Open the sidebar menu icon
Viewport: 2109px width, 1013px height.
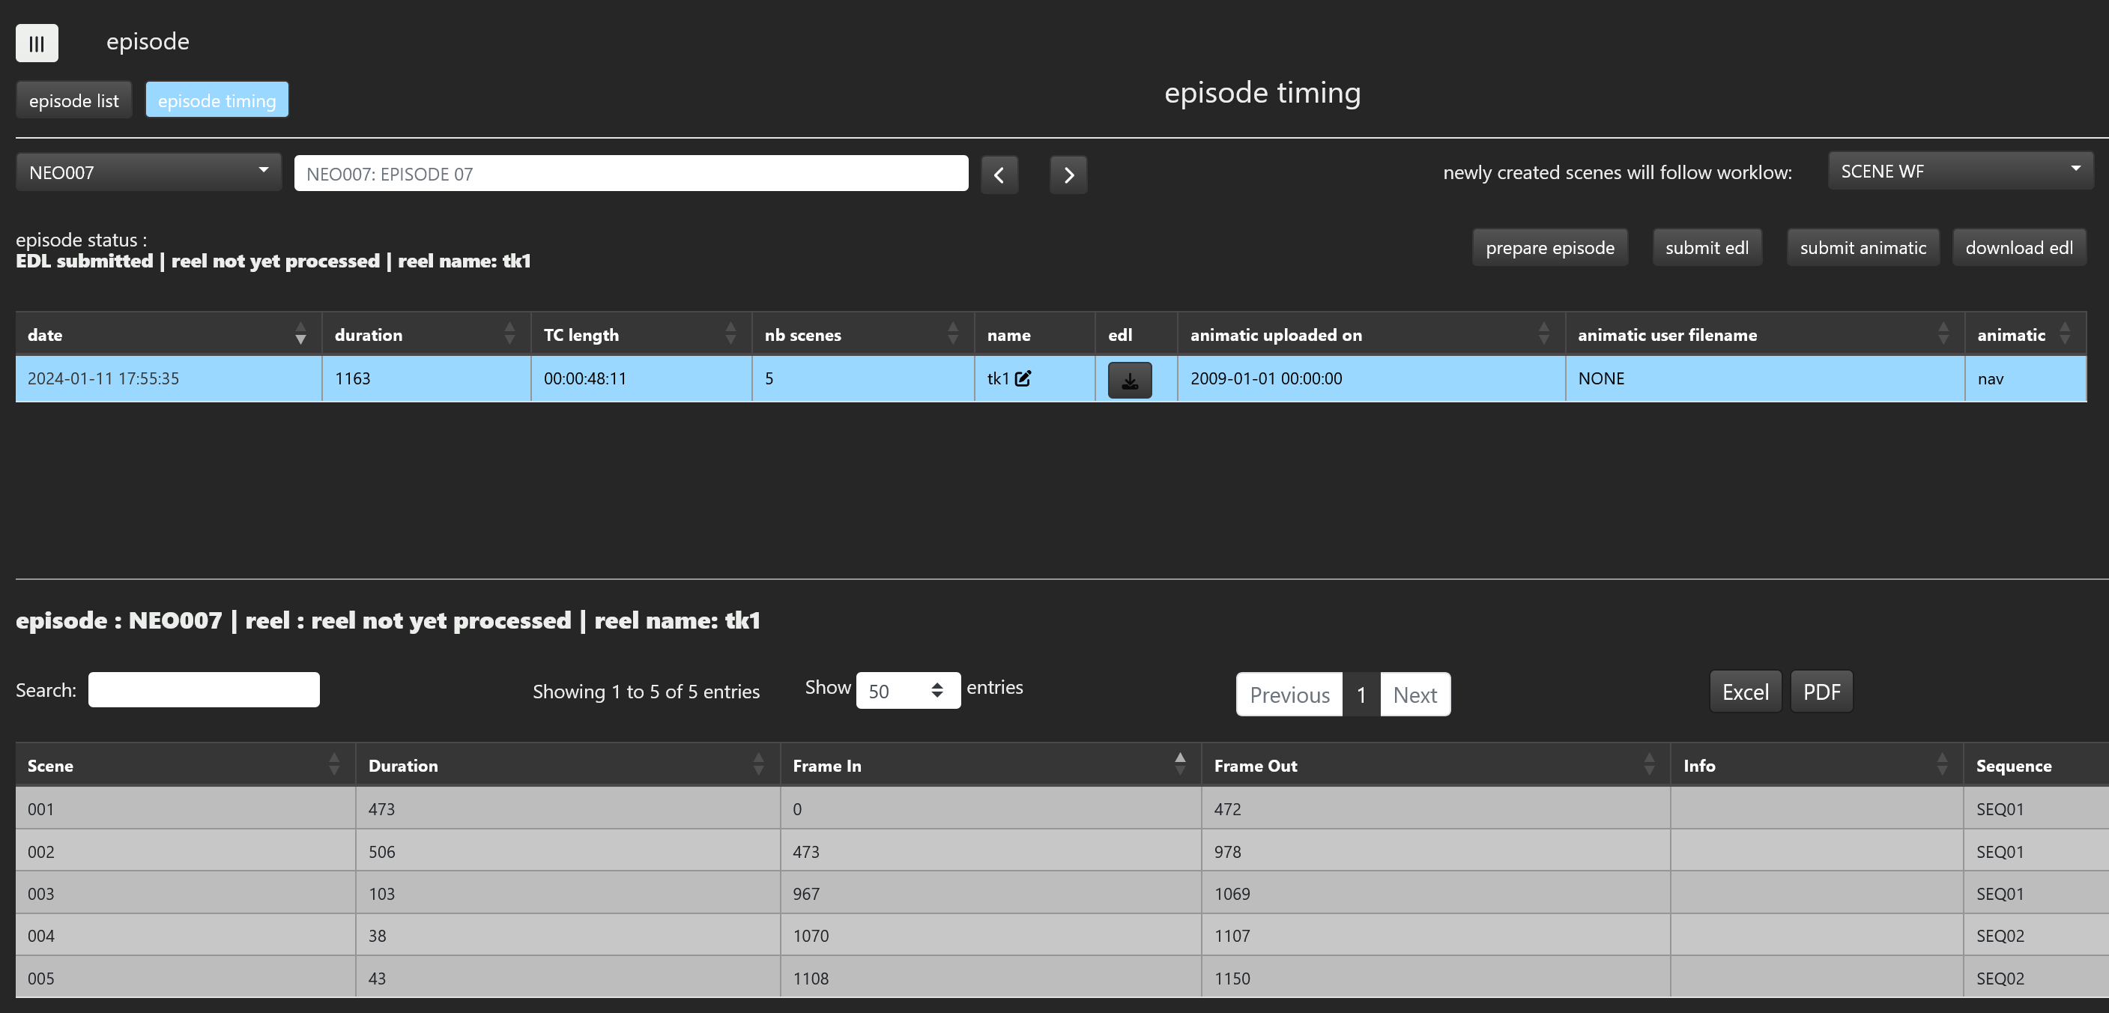37,43
